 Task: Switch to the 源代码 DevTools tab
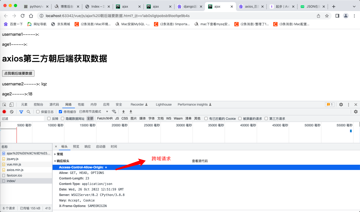54,105
